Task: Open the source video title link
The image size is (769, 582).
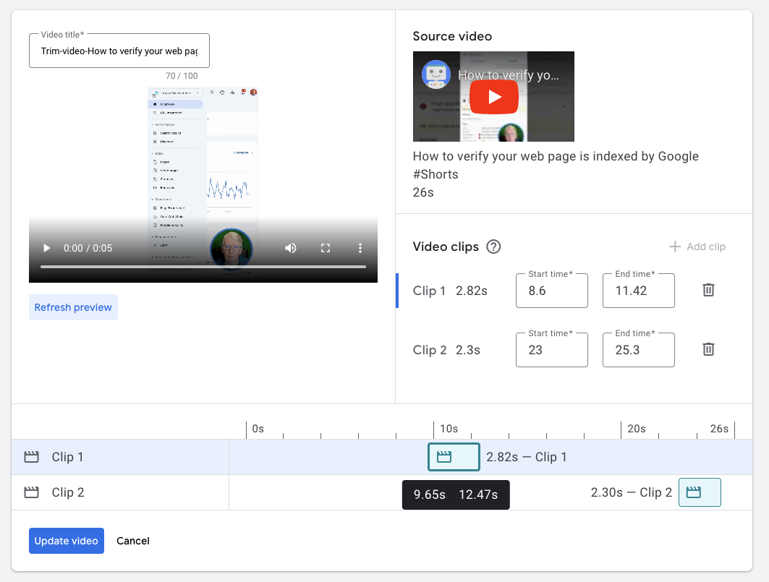Action: 508,75
